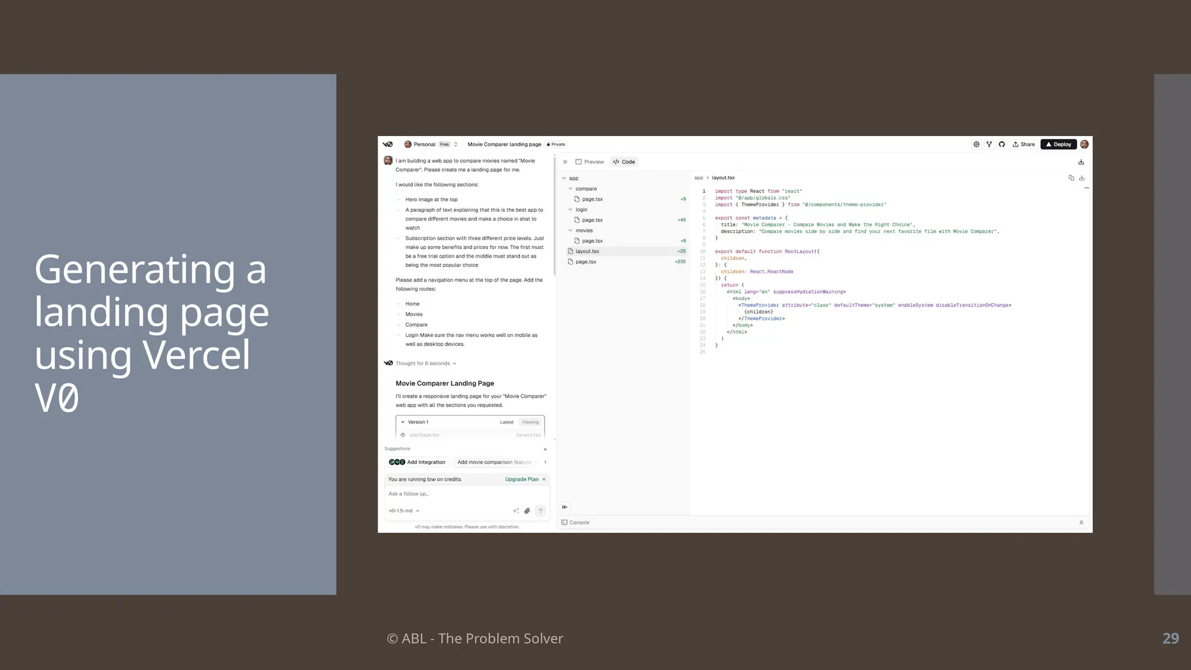1191x670 pixels.
Task: Click the fork icon in the top bar
Action: [x=989, y=144]
